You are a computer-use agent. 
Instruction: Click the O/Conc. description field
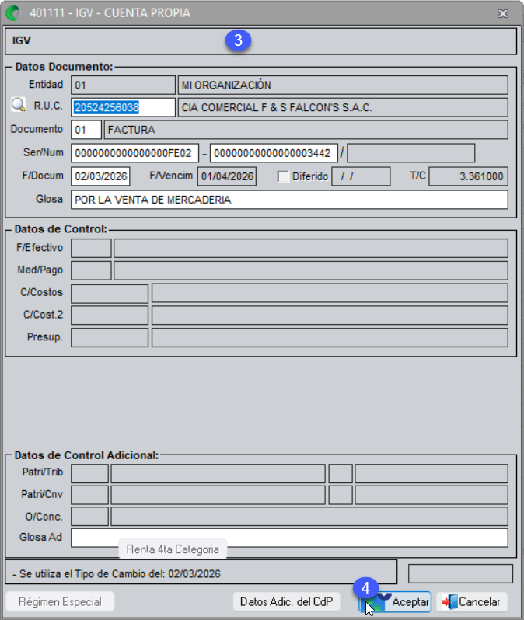tap(309, 517)
